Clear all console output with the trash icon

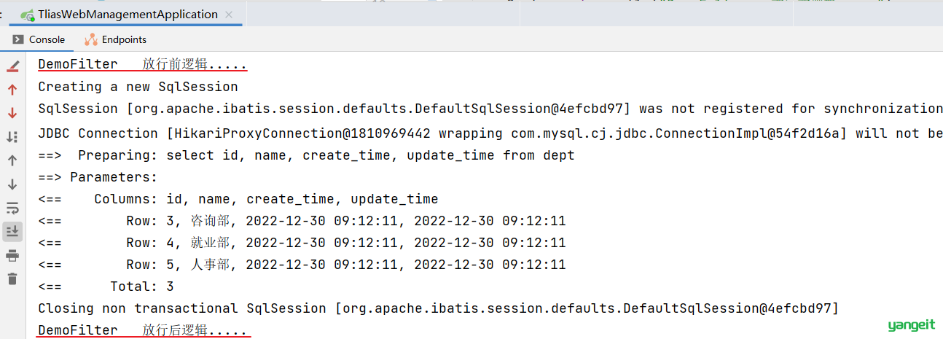(x=12, y=278)
